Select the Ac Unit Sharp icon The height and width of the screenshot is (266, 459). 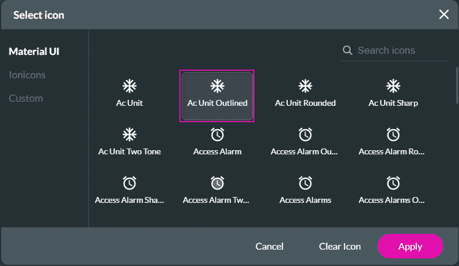(x=393, y=94)
